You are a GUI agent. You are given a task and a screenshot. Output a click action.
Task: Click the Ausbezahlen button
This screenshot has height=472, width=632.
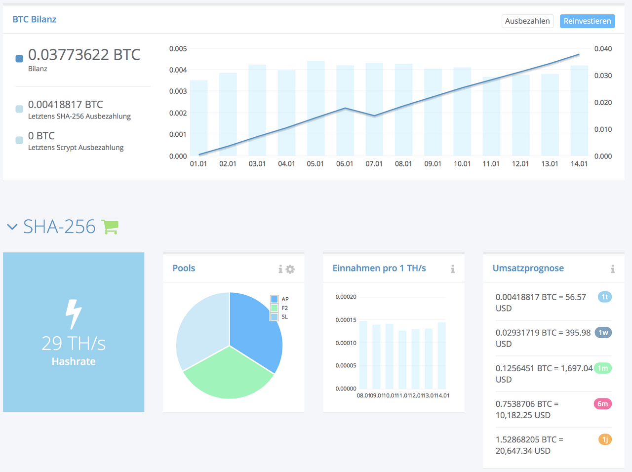click(527, 21)
